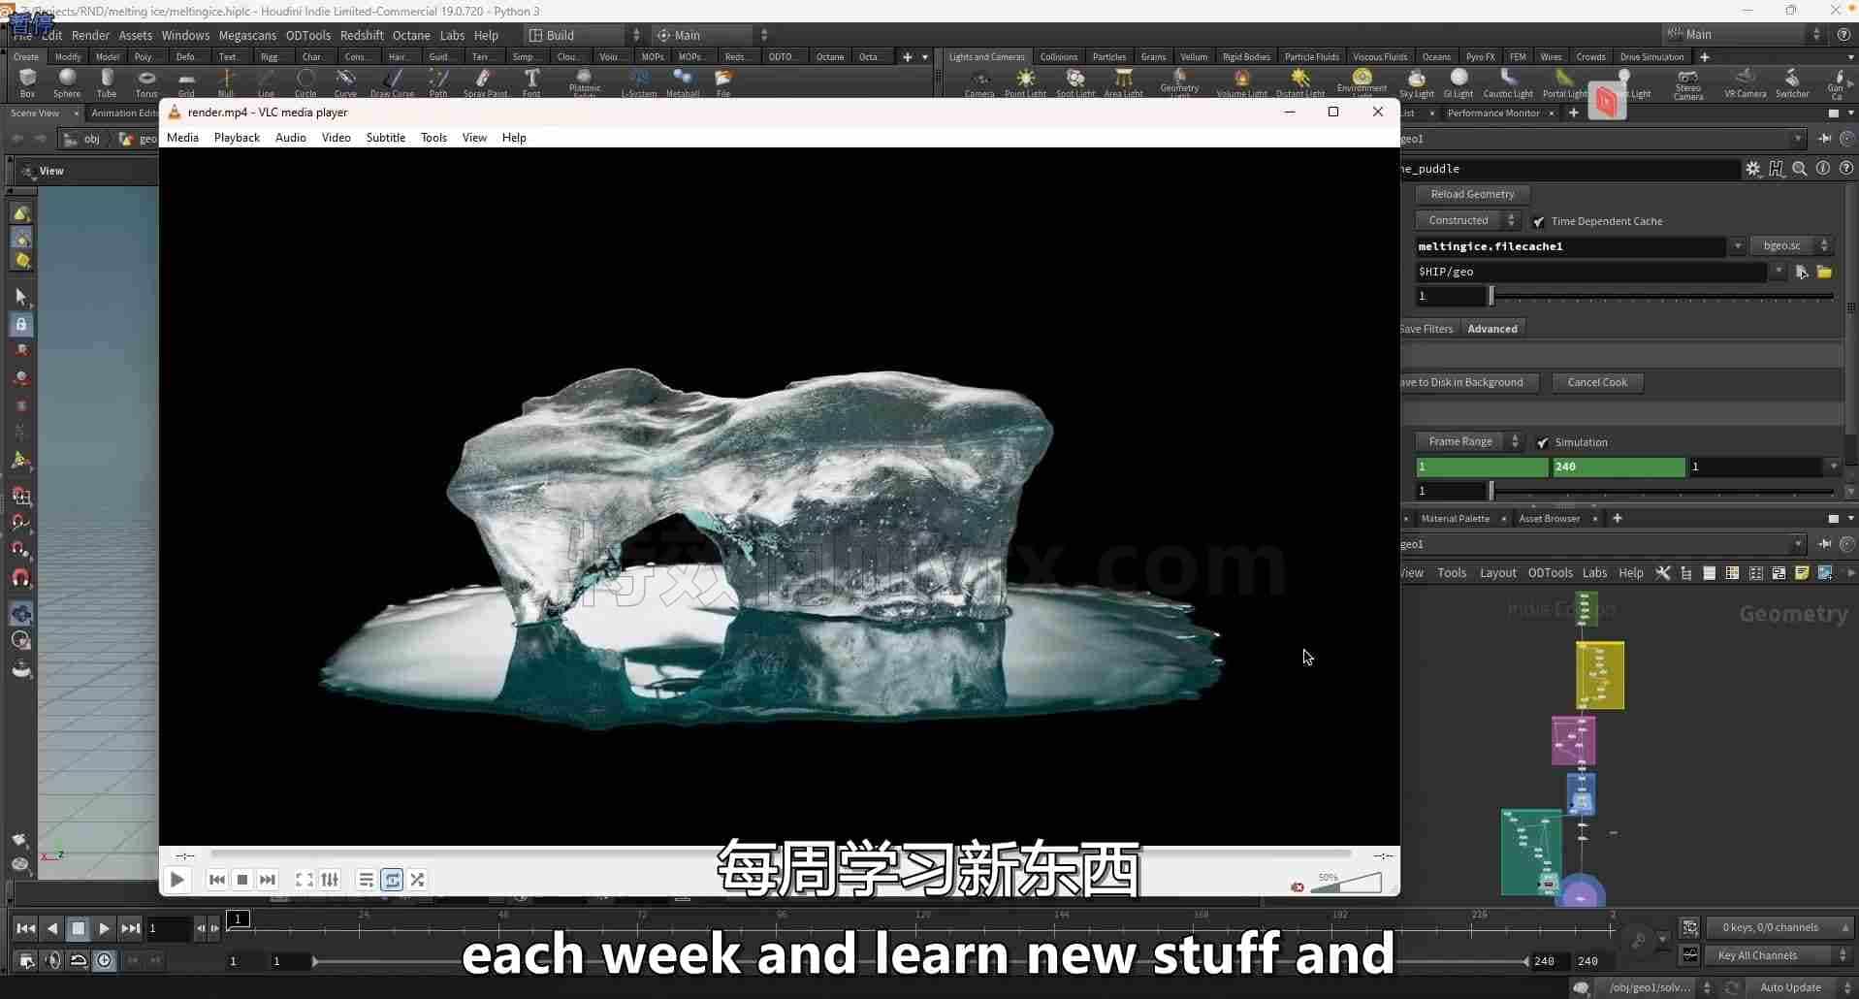
Task: Select the Metaball shelf tool
Action: 683,82
